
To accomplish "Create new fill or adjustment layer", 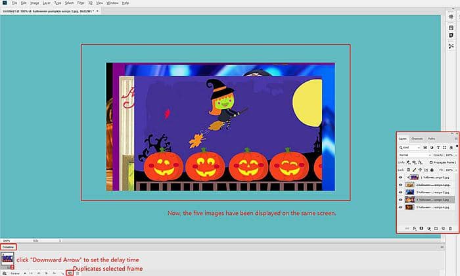I will [429, 229].
